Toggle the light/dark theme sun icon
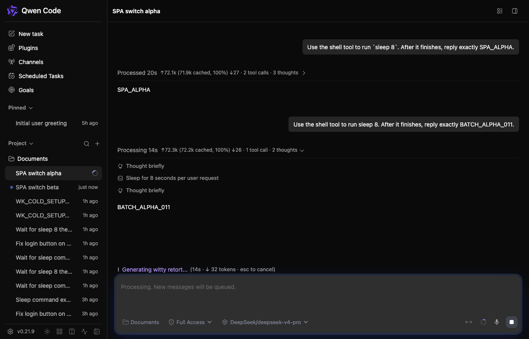Image resolution: width=529 pixels, height=339 pixels. [47, 332]
